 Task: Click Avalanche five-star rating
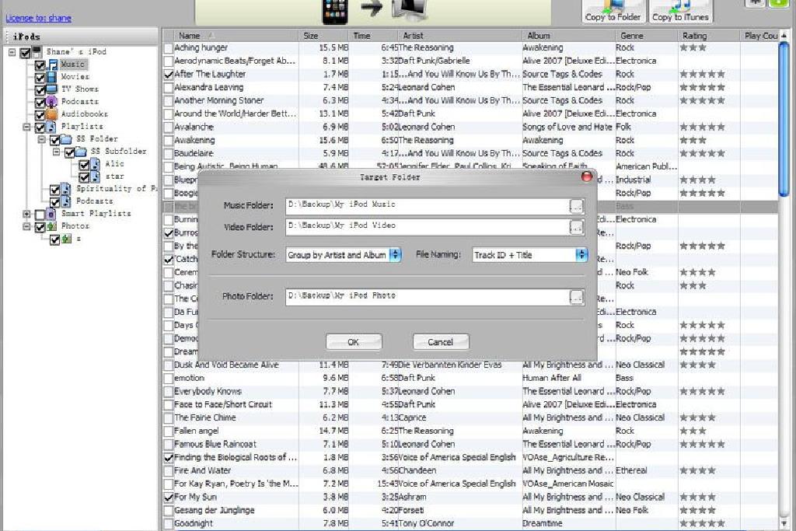pos(702,127)
